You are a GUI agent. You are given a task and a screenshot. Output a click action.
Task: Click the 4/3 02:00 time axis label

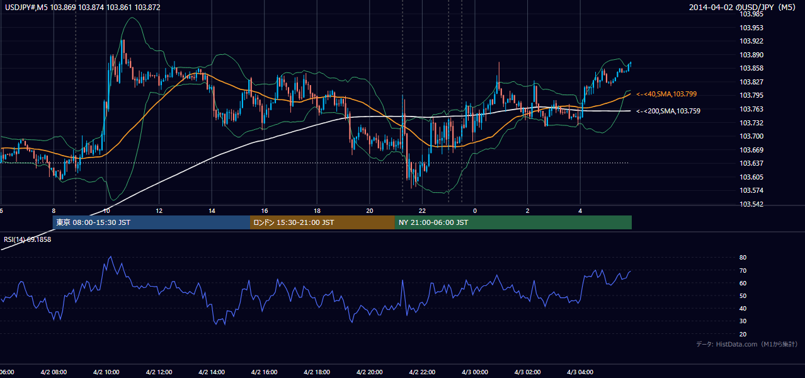(528, 372)
